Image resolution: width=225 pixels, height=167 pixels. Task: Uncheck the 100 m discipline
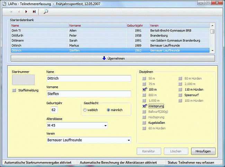(145, 90)
